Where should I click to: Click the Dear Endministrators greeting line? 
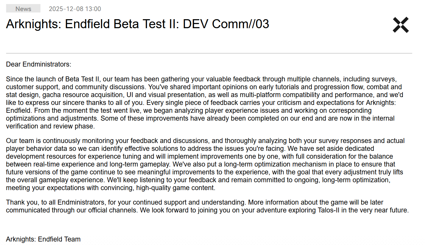38,64
